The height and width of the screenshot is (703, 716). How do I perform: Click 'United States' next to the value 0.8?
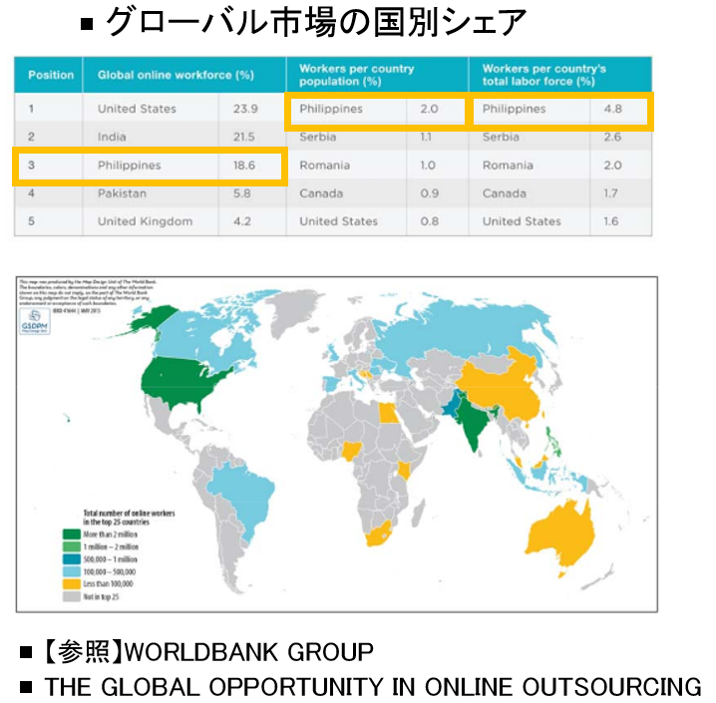[338, 221]
